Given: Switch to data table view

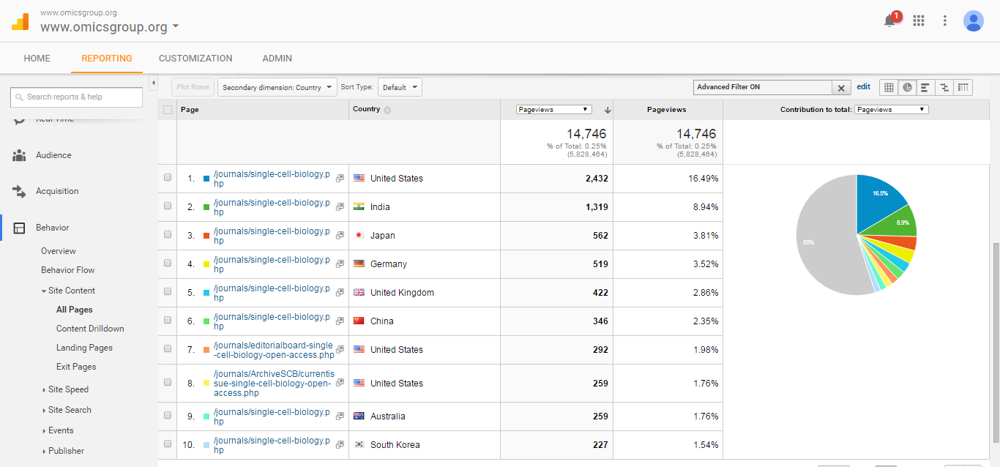Looking at the screenshot, I should pyautogui.click(x=889, y=87).
